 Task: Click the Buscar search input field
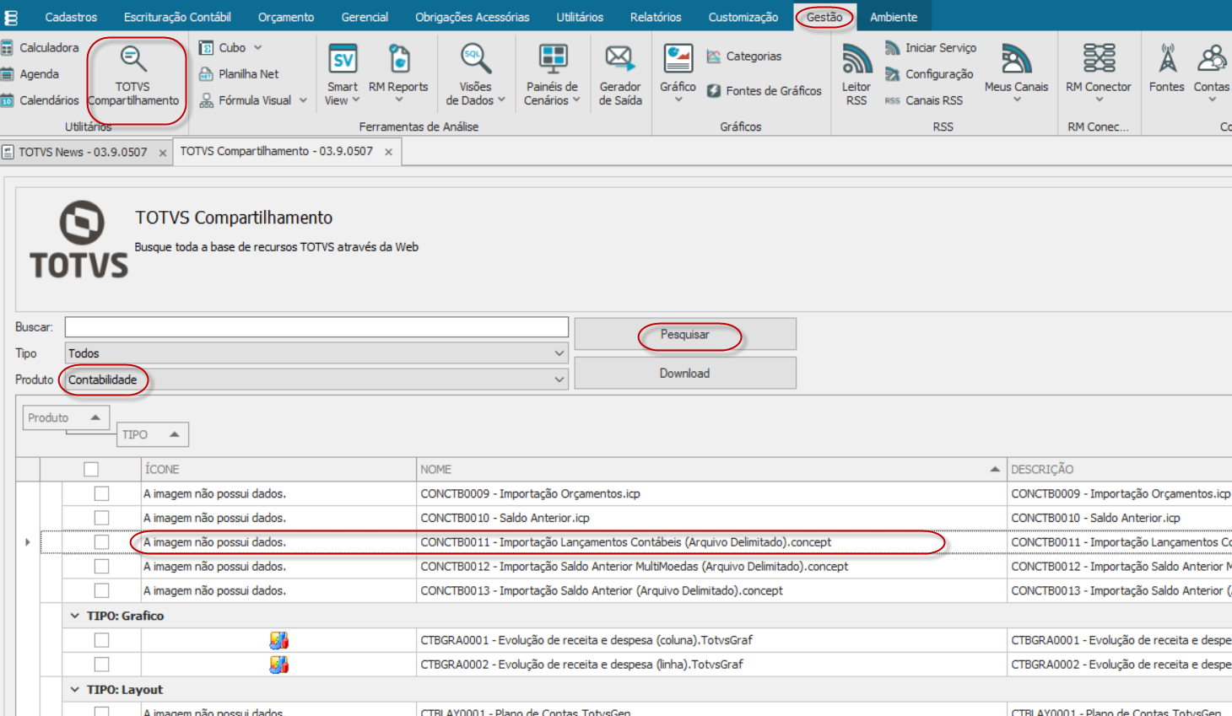316,326
